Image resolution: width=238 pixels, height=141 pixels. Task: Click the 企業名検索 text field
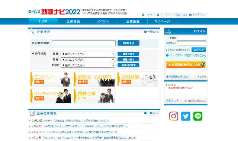coord(84,43)
